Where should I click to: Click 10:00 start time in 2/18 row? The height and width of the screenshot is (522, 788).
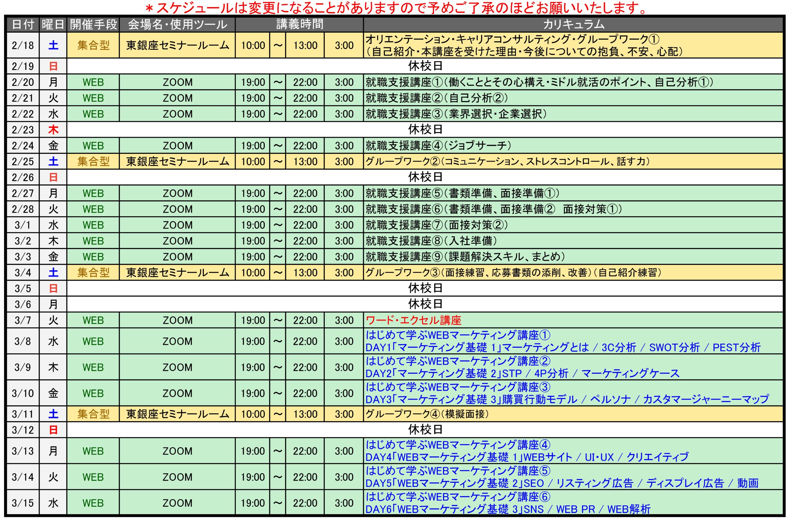click(253, 45)
